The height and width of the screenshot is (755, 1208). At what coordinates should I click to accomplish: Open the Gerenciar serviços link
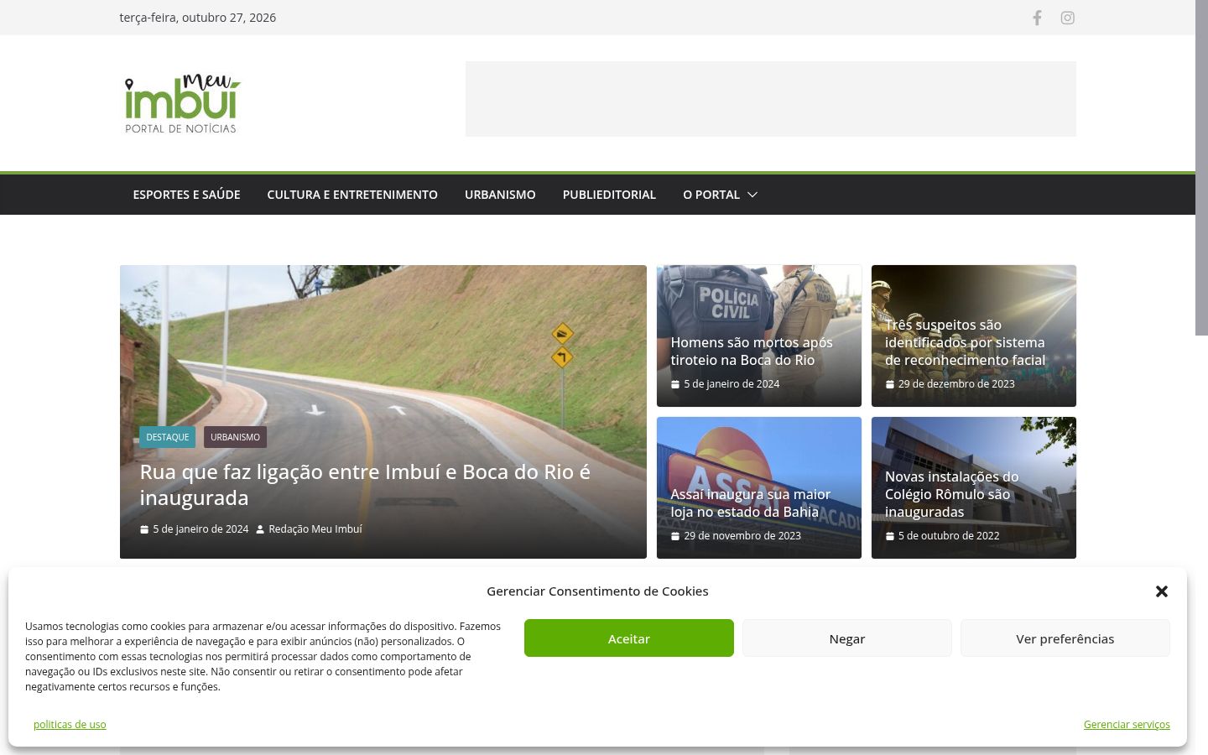pos(1127,725)
